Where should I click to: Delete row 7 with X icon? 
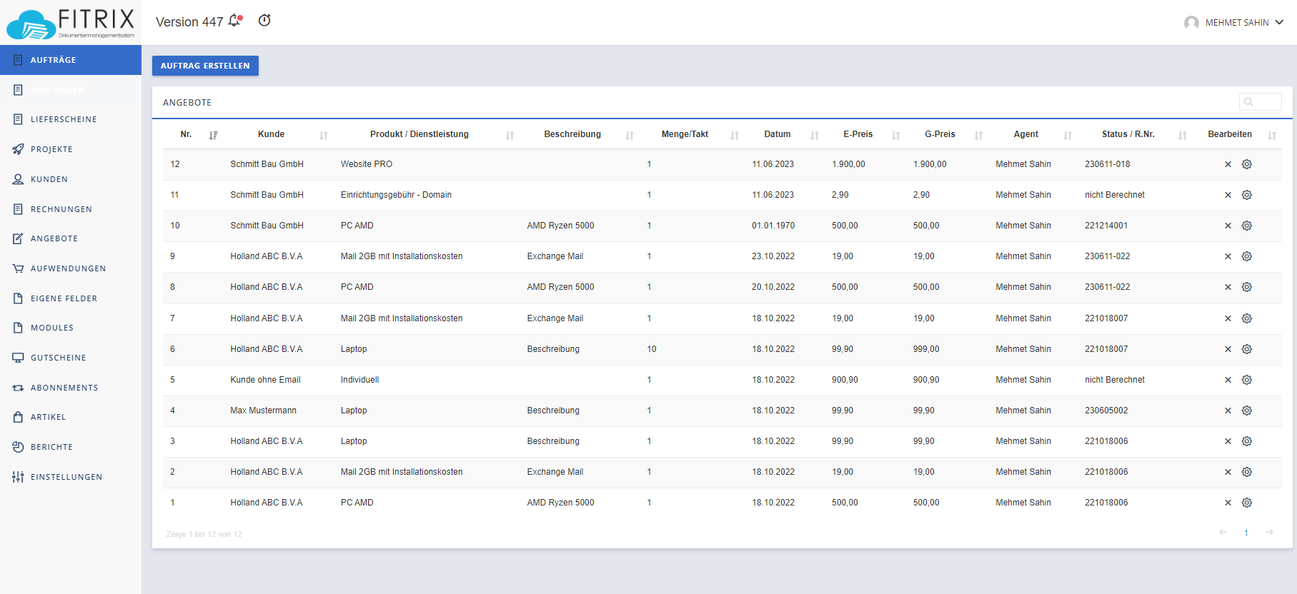[1228, 318]
